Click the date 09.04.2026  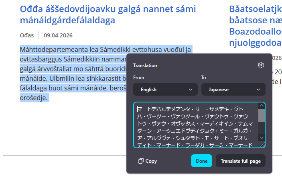click(58, 35)
